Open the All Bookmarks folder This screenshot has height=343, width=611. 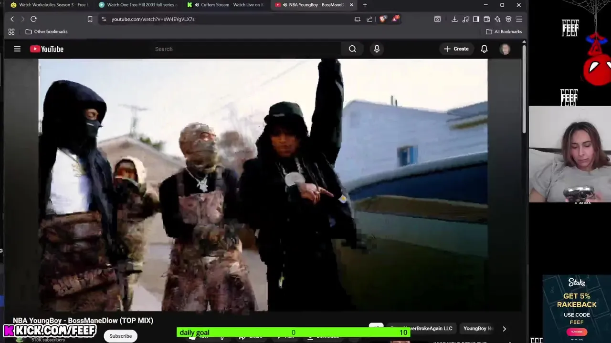point(504,31)
